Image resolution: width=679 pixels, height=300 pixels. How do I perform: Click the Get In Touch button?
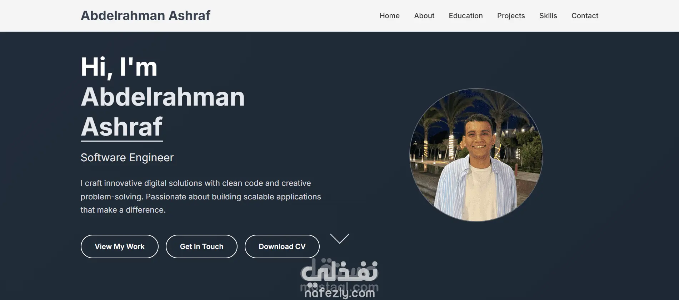[201, 246]
